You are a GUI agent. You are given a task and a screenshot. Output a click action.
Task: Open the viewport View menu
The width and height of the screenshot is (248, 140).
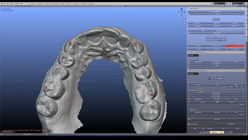17,6
